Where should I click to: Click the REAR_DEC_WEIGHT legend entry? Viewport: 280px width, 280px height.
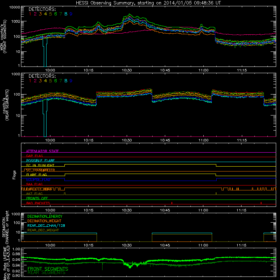(43, 230)
